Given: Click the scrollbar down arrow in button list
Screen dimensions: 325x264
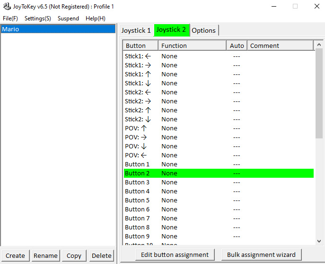Looking at the screenshot, I should 319,241.
